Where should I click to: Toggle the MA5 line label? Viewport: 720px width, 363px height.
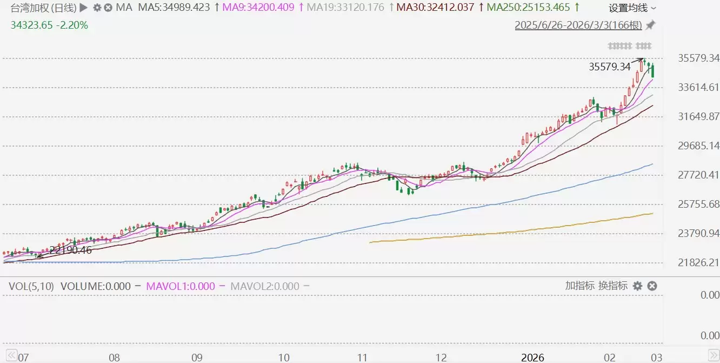pyautogui.click(x=174, y=8)
